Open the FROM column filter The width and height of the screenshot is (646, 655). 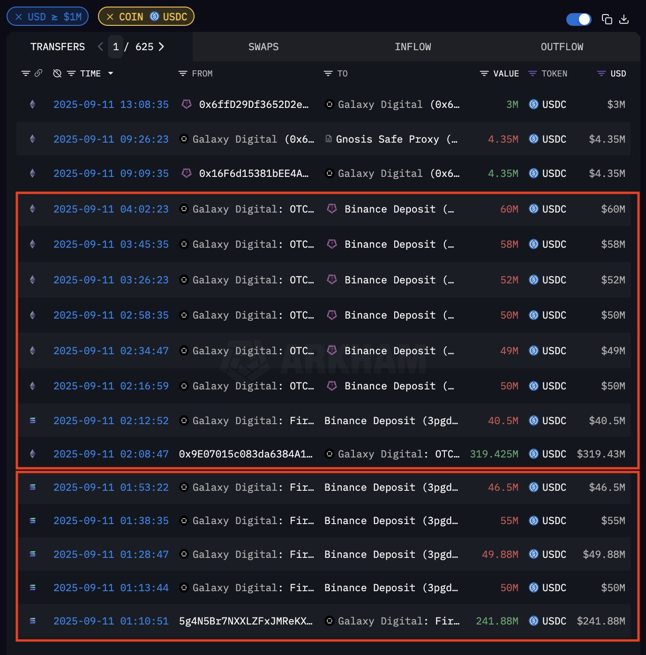tap(183, 74)
